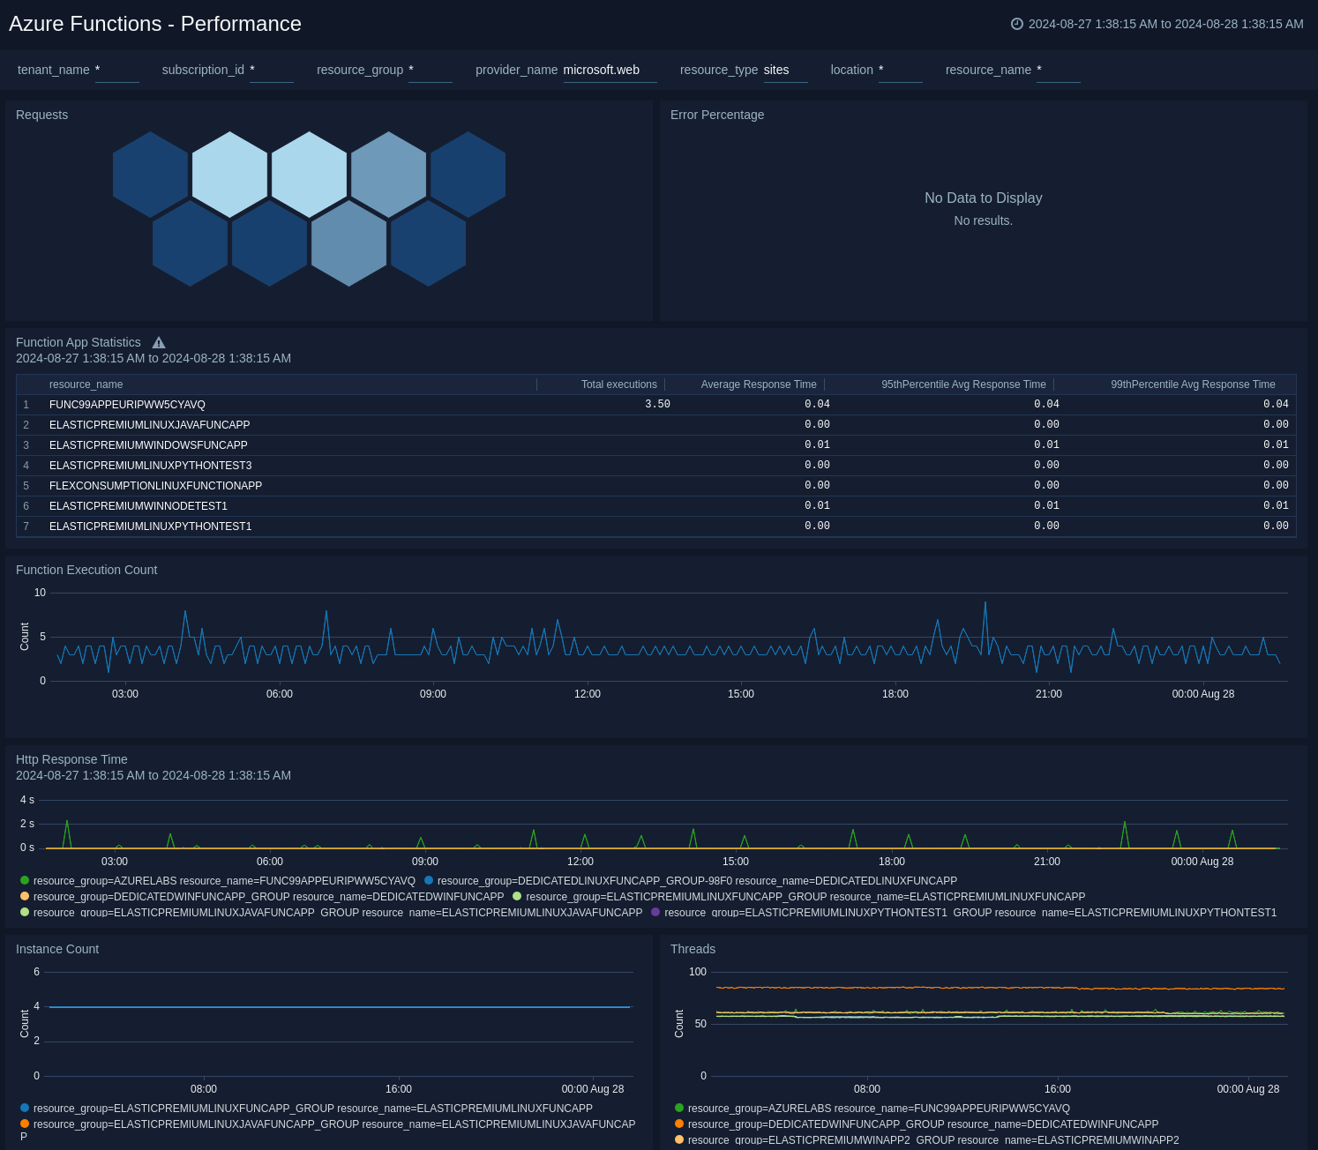Click the Function Execution Count panel title
The width and height of the screenshot is (1318, 1150).
pos(86,570)
